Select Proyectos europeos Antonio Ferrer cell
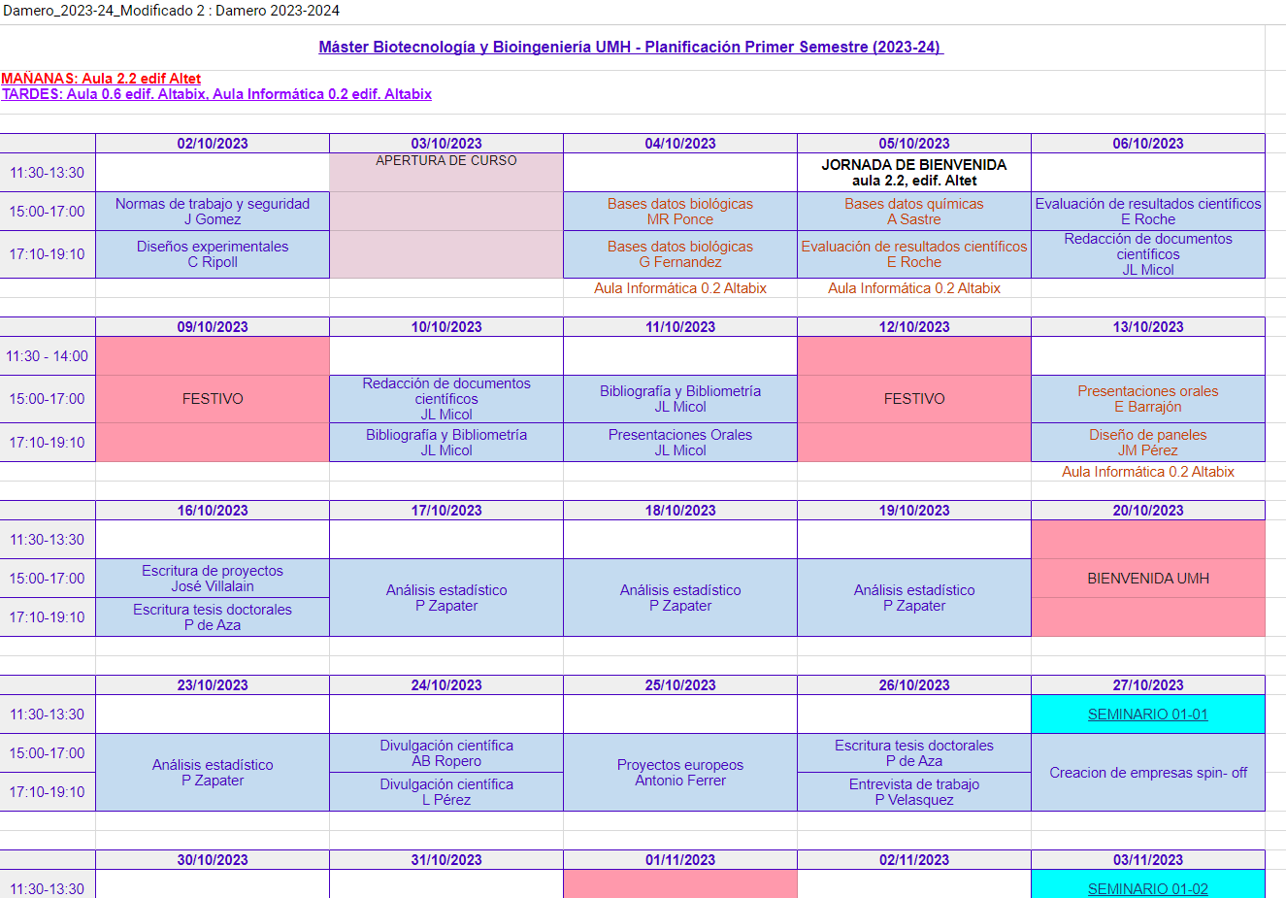The height and width of the screenshot is (898, 1286). (x=680, y=773)
